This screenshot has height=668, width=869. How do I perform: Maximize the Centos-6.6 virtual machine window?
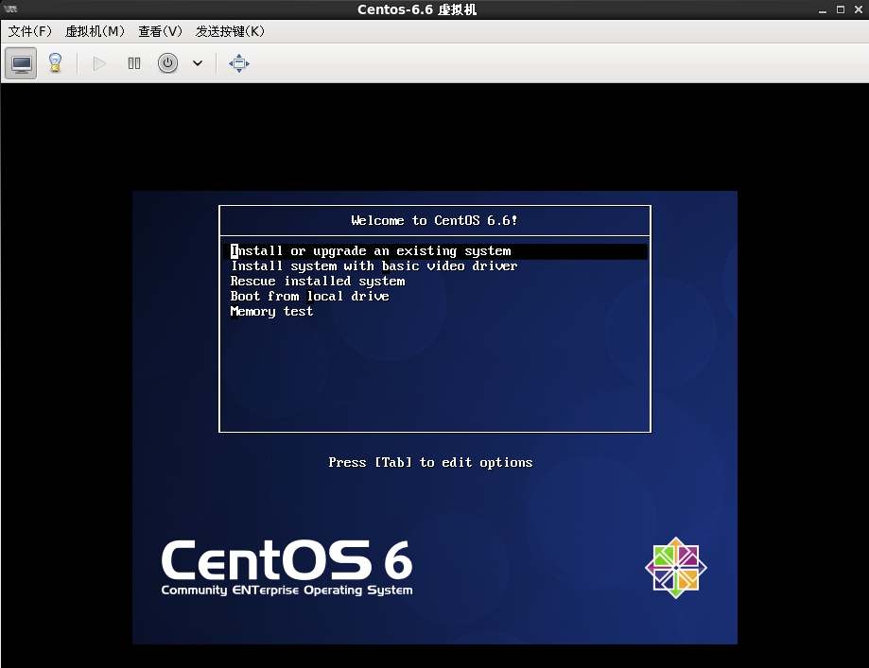839,9
